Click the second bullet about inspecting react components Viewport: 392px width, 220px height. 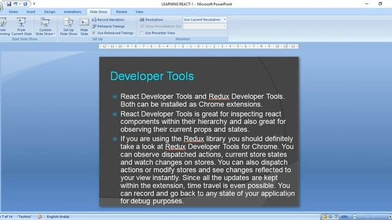click(x=203, y=122)
